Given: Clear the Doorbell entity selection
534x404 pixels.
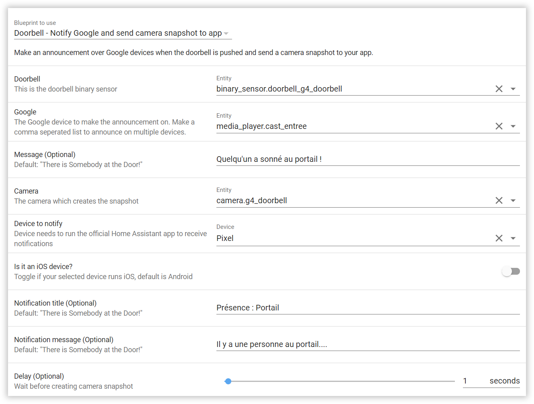Looking at the screenshot, I should [499, 89].
